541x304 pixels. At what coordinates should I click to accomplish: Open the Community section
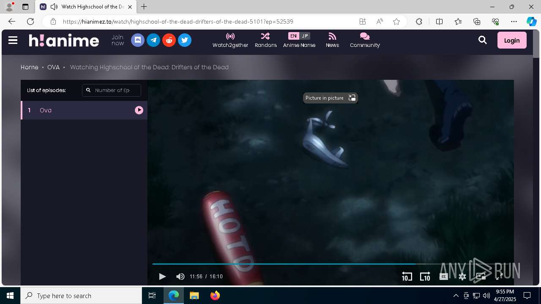(365, 40)
